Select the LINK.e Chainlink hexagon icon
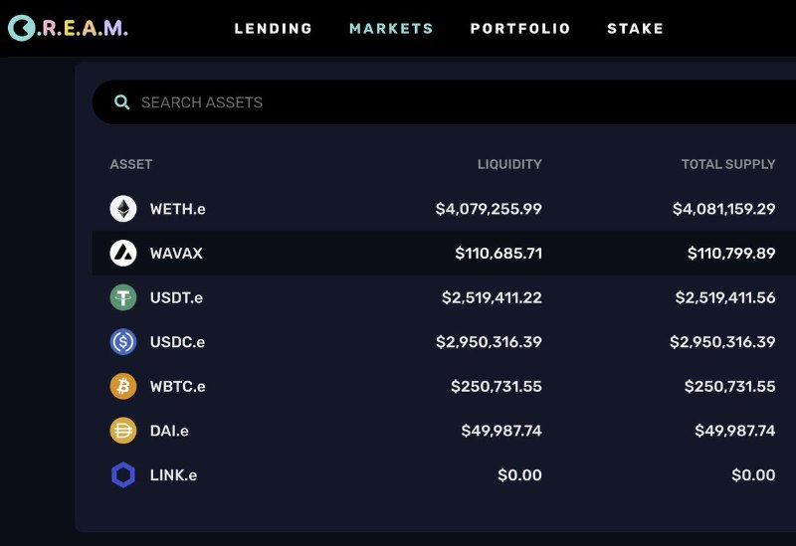 [123, 475]
